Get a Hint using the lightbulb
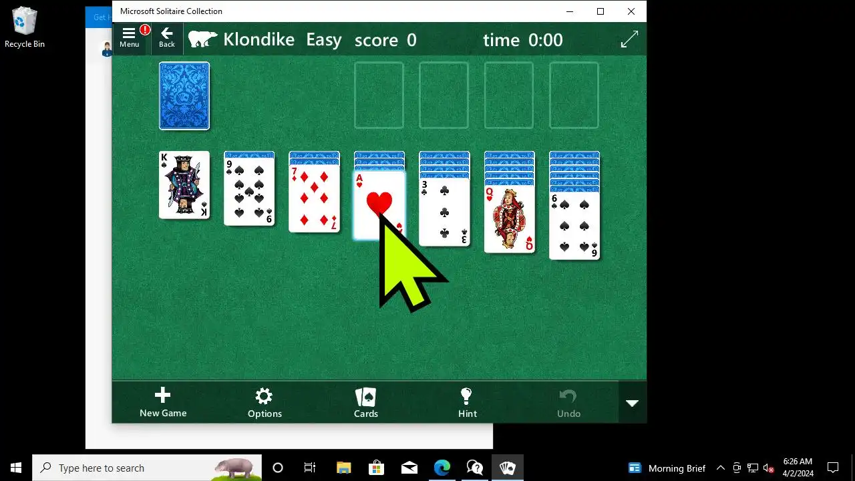The height and width of the screenshot is (481, 855). click(467, 403)
